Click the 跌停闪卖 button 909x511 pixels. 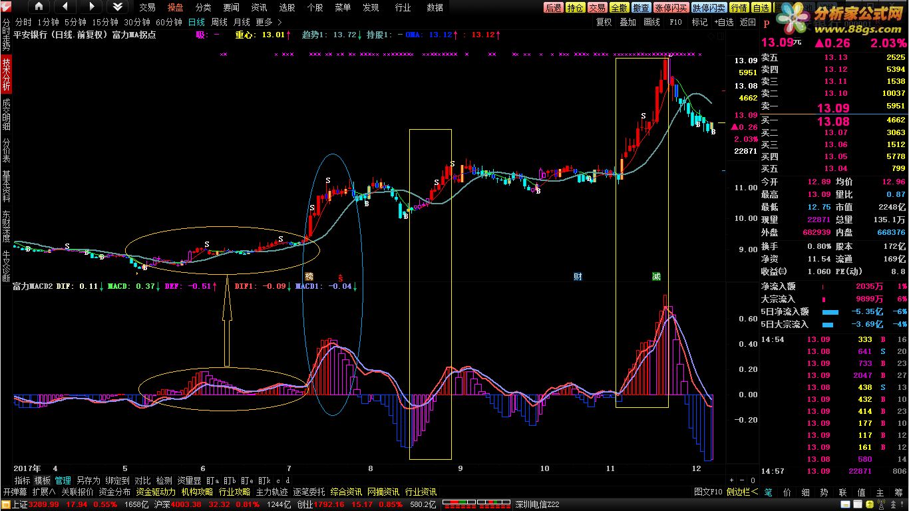(709, 8)
